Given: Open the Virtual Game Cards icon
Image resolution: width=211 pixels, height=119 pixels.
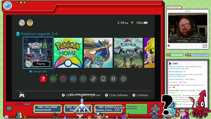Looking at the screenshot, I should click(103, 79).
